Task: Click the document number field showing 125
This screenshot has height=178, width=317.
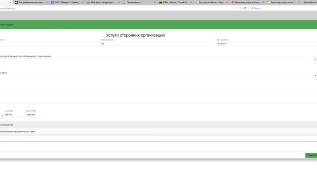Action: (x=158, y=44)
